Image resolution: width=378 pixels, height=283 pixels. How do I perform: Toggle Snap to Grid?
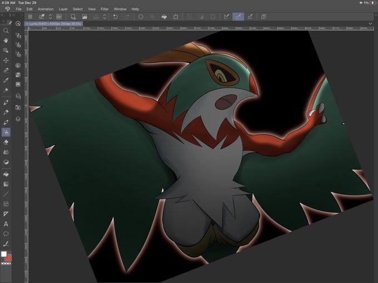click(250, 17)
